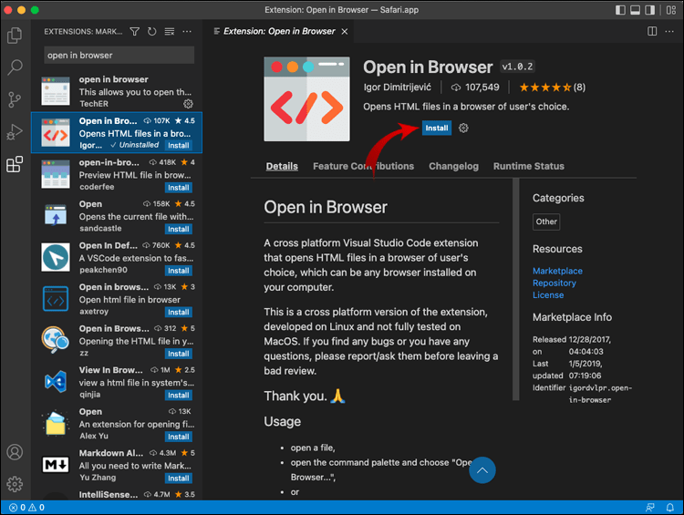Click the Accounts icon in the activity bar

click(x=15, y=452)
